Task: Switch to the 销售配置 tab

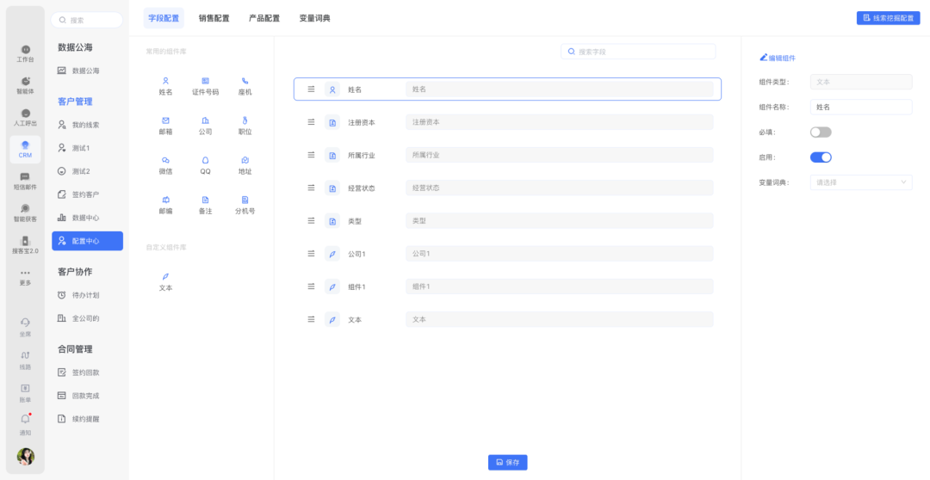Action: [214, 18]
